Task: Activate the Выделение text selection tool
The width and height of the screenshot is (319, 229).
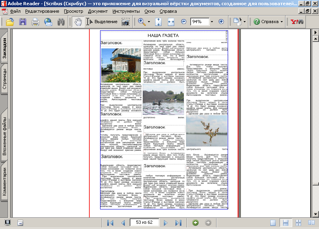Action: [102, 22]
